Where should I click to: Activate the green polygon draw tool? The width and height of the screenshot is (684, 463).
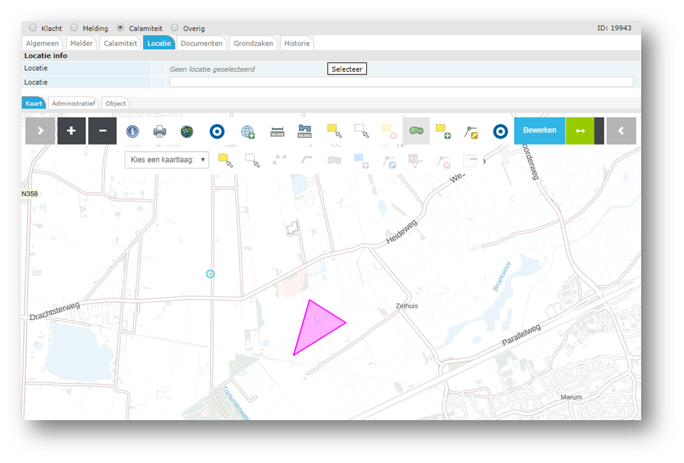pos(416,131)
